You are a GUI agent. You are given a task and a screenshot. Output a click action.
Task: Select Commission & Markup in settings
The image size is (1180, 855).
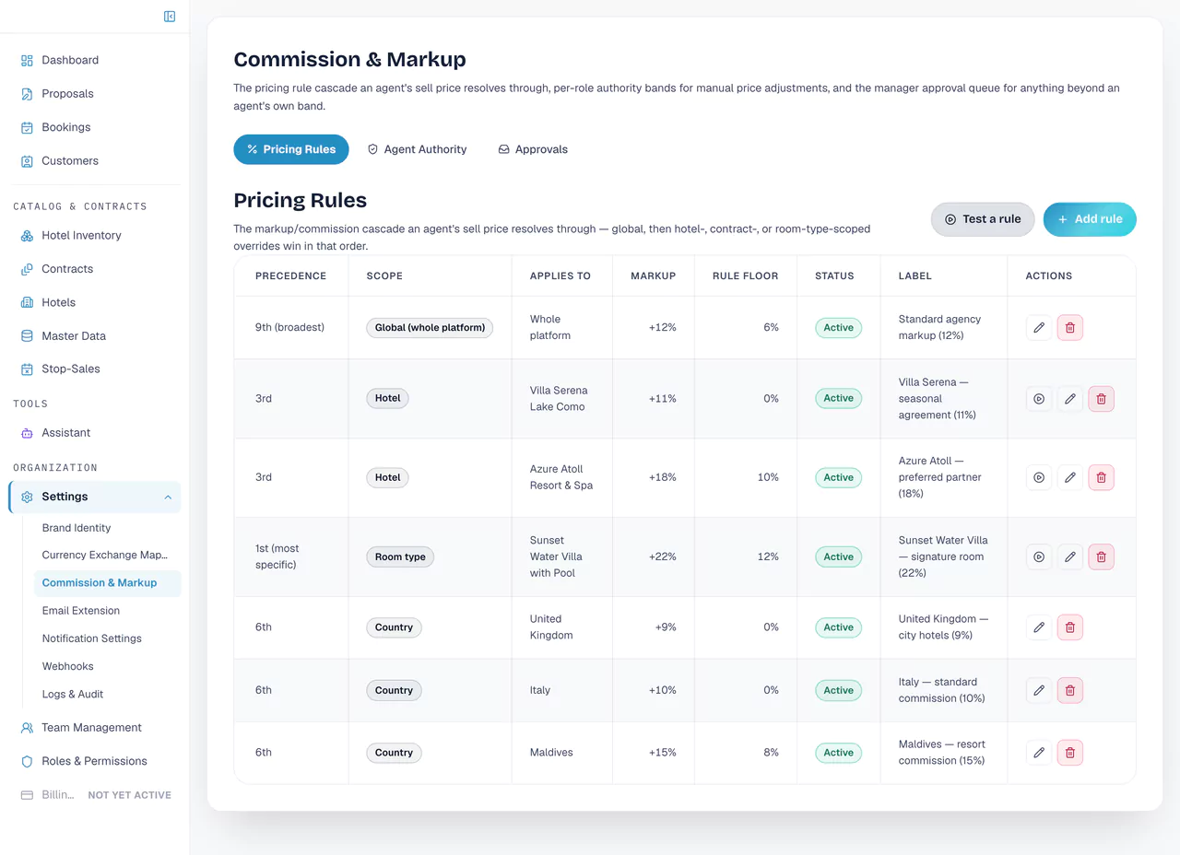[108, 583]
